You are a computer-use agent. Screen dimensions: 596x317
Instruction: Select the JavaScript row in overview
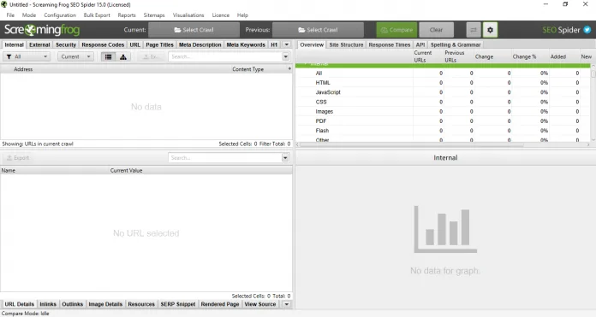point(444,92)
